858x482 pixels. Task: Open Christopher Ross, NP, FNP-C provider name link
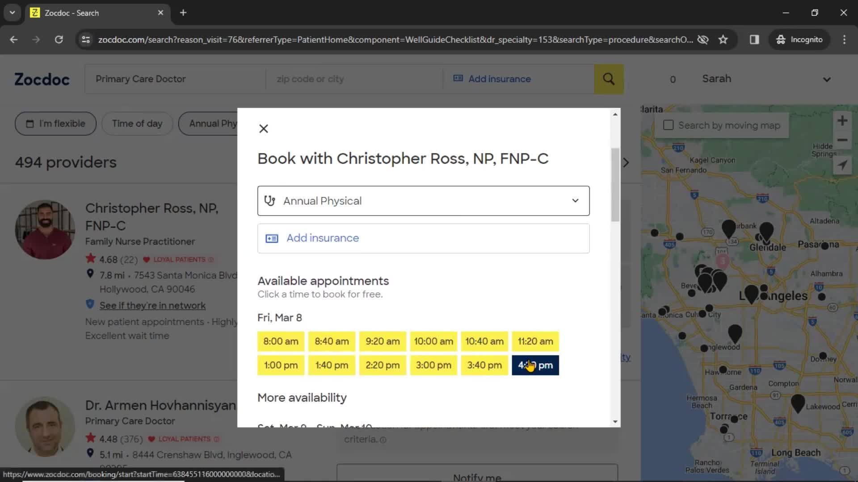tap(151, 216)
